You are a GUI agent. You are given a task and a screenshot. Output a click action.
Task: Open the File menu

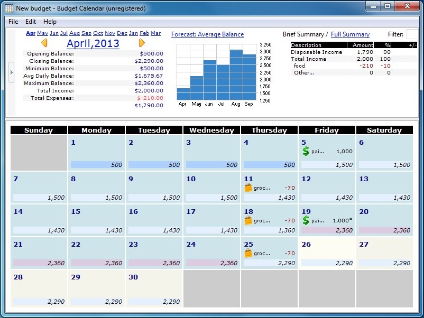[13, 22]
